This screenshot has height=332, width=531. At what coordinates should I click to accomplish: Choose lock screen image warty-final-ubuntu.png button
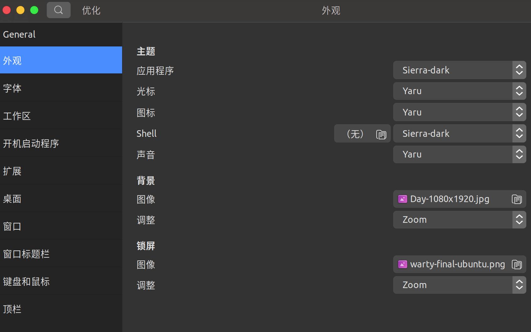(x=460, y=264)
